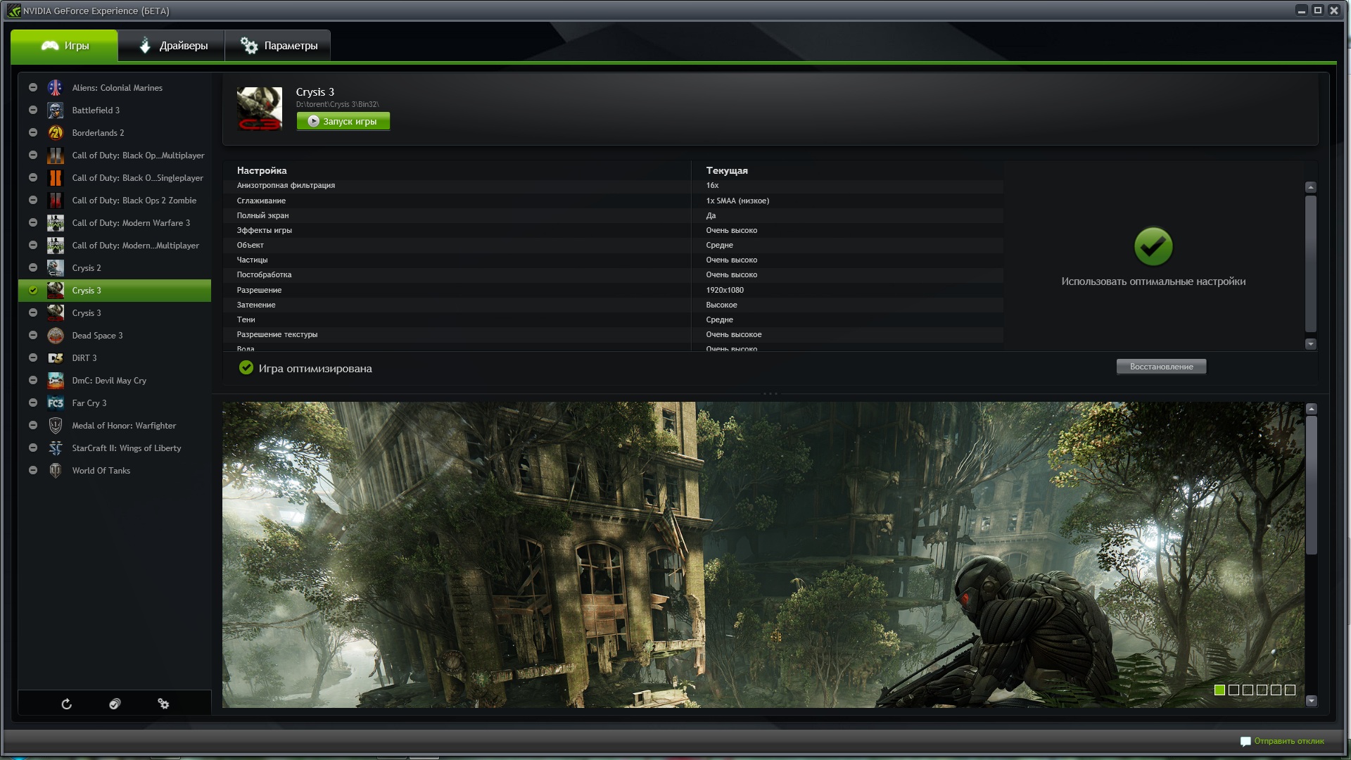Select StarCraft II: Wings of Liberty

(126, 448)
